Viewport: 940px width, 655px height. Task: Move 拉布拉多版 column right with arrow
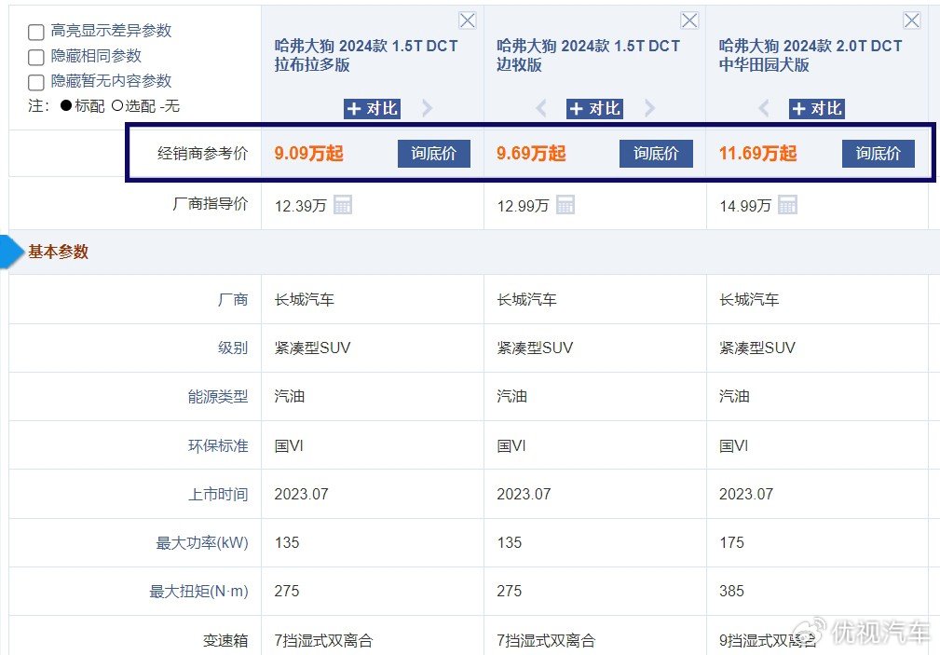point(427,109)
